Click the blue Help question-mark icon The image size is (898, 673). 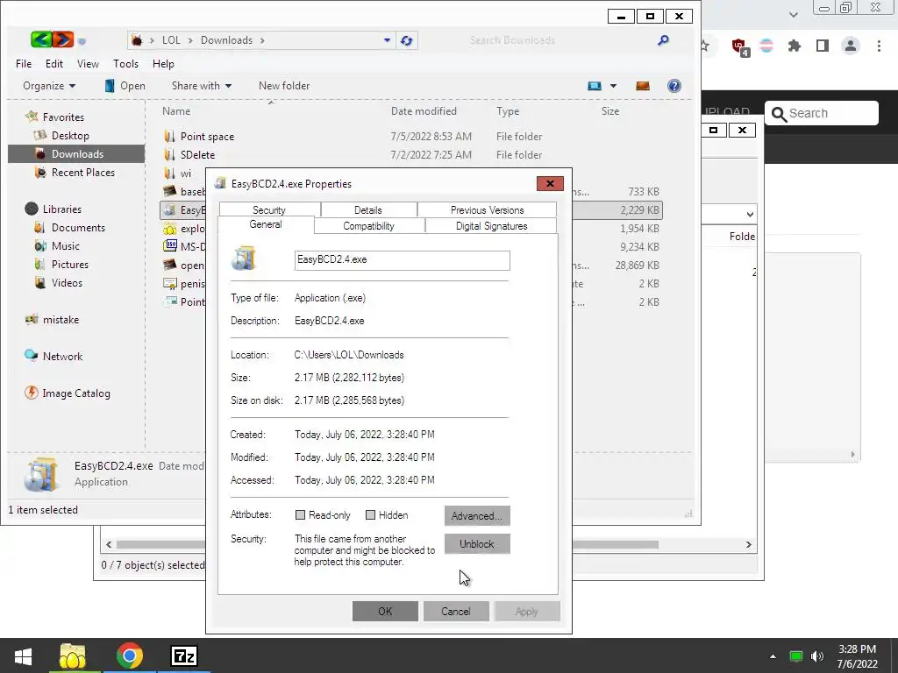674,86
